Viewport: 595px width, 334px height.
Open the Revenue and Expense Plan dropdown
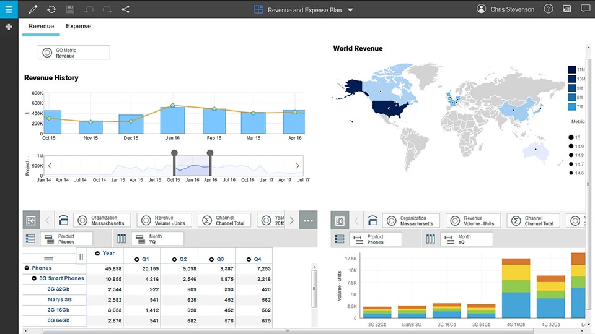pyautogui.click(x=350, y=10)
